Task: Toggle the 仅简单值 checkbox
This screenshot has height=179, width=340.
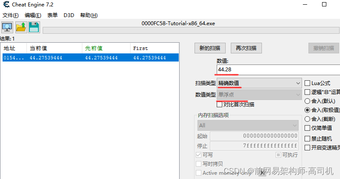Action: (x=307, y=128)
